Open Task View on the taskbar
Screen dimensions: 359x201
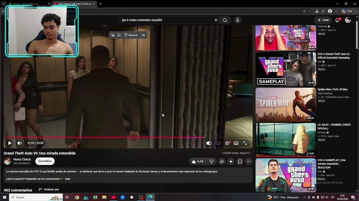67,197
